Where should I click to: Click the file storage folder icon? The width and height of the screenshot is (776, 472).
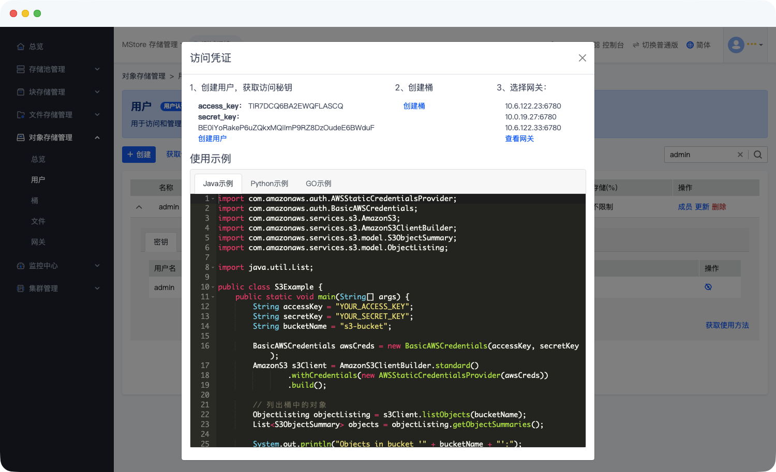coord(21,115)
